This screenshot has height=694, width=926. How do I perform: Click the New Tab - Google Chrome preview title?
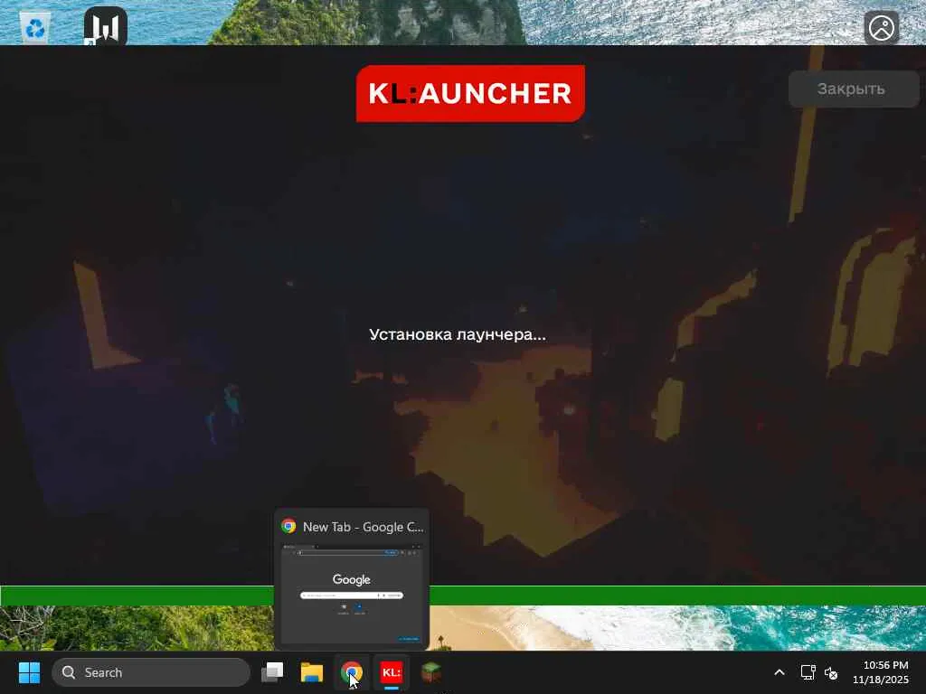(363, 527)
